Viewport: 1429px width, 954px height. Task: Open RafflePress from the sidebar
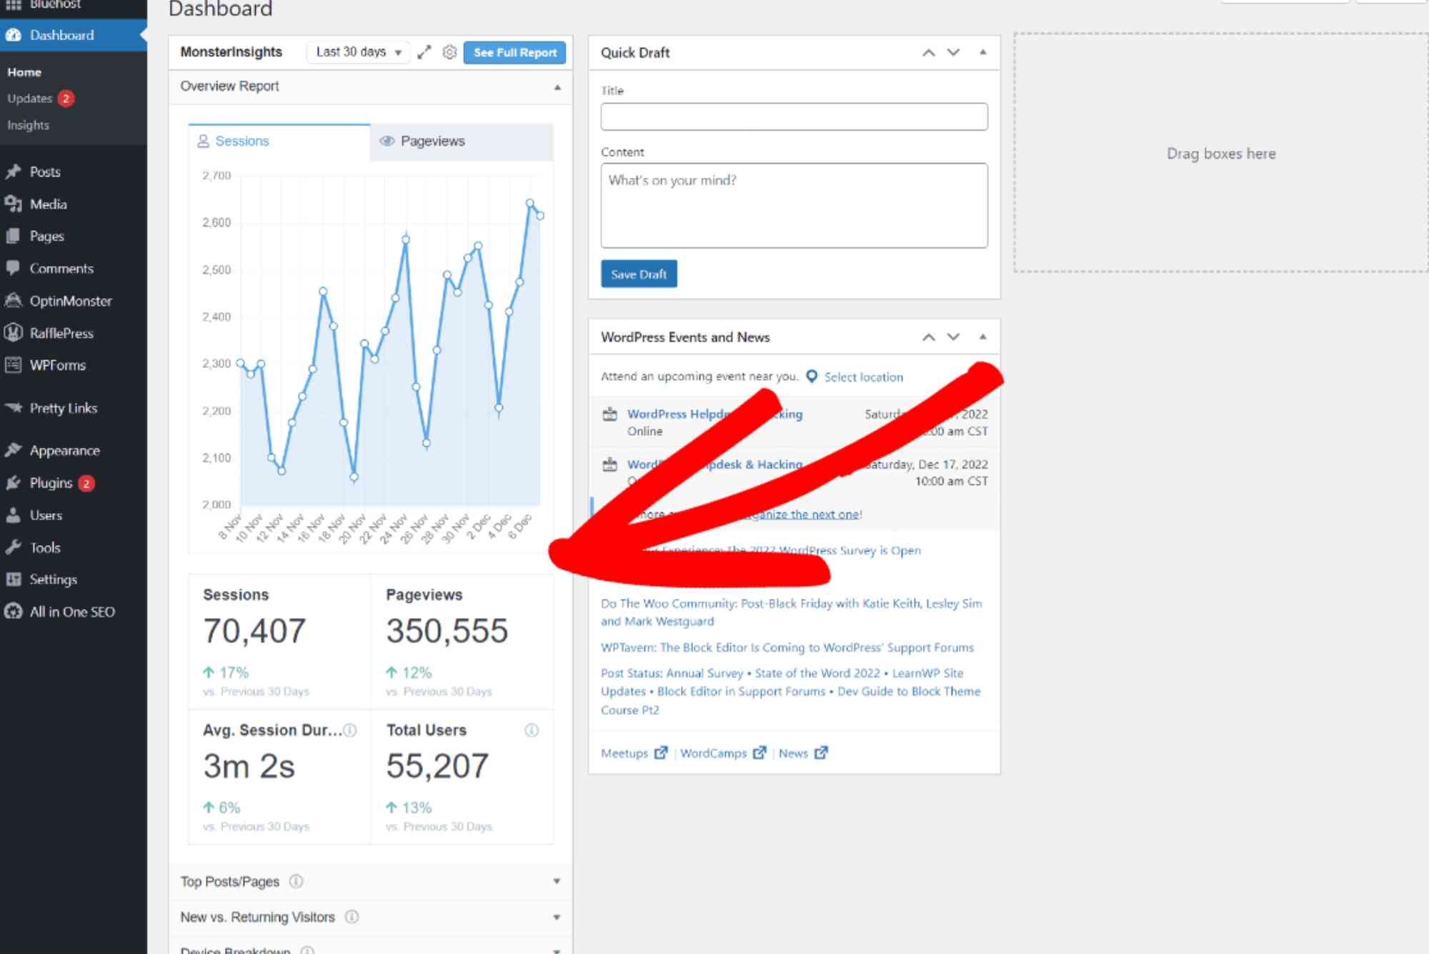coord(63,332)
